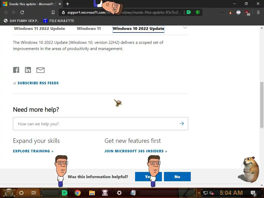
Task: Click the page vertical scrollbar thumb
Action: [262, 105]
